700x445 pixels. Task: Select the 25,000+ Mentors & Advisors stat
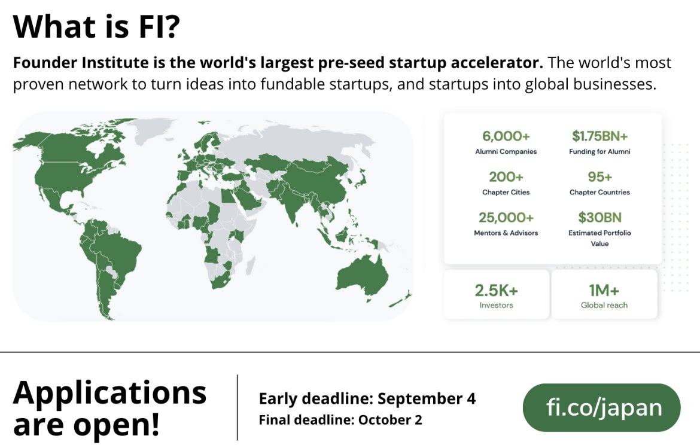506,224
